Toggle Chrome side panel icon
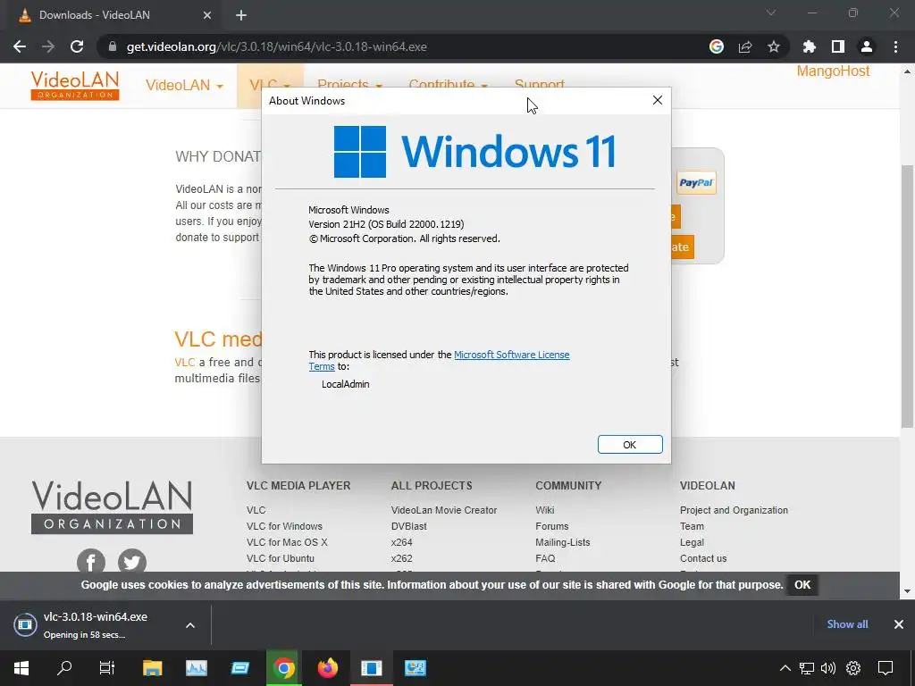The width and height of the screenshot is (915, 686). (x=838, y=46)
